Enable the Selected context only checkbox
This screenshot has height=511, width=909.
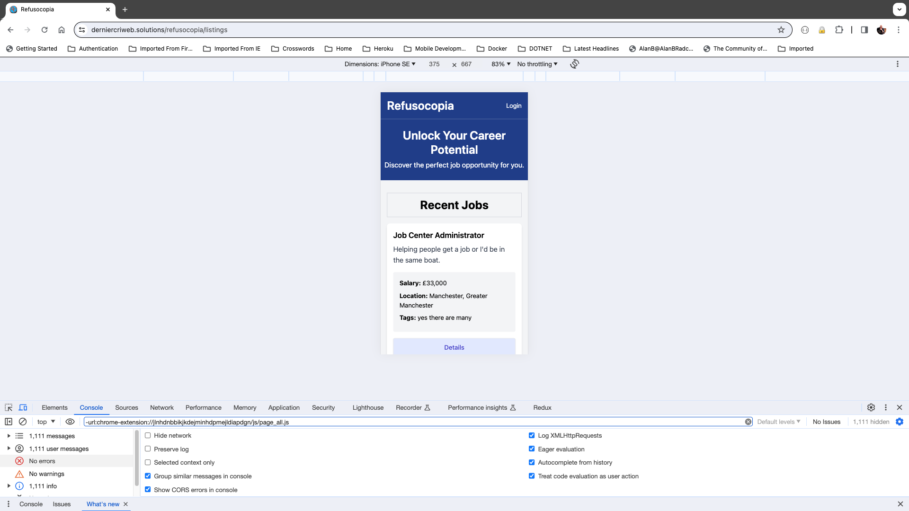pos(148,462)
